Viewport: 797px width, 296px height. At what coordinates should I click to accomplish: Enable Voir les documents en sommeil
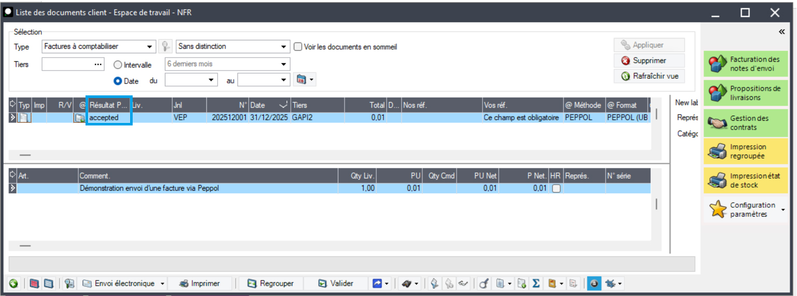(x=298, y=47)
